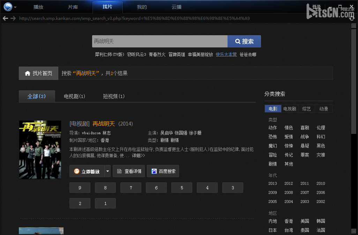The image size is (358, 235).
Task: Return to 找片首页 home
Action: pyautogui.click(x=39, y=73)
